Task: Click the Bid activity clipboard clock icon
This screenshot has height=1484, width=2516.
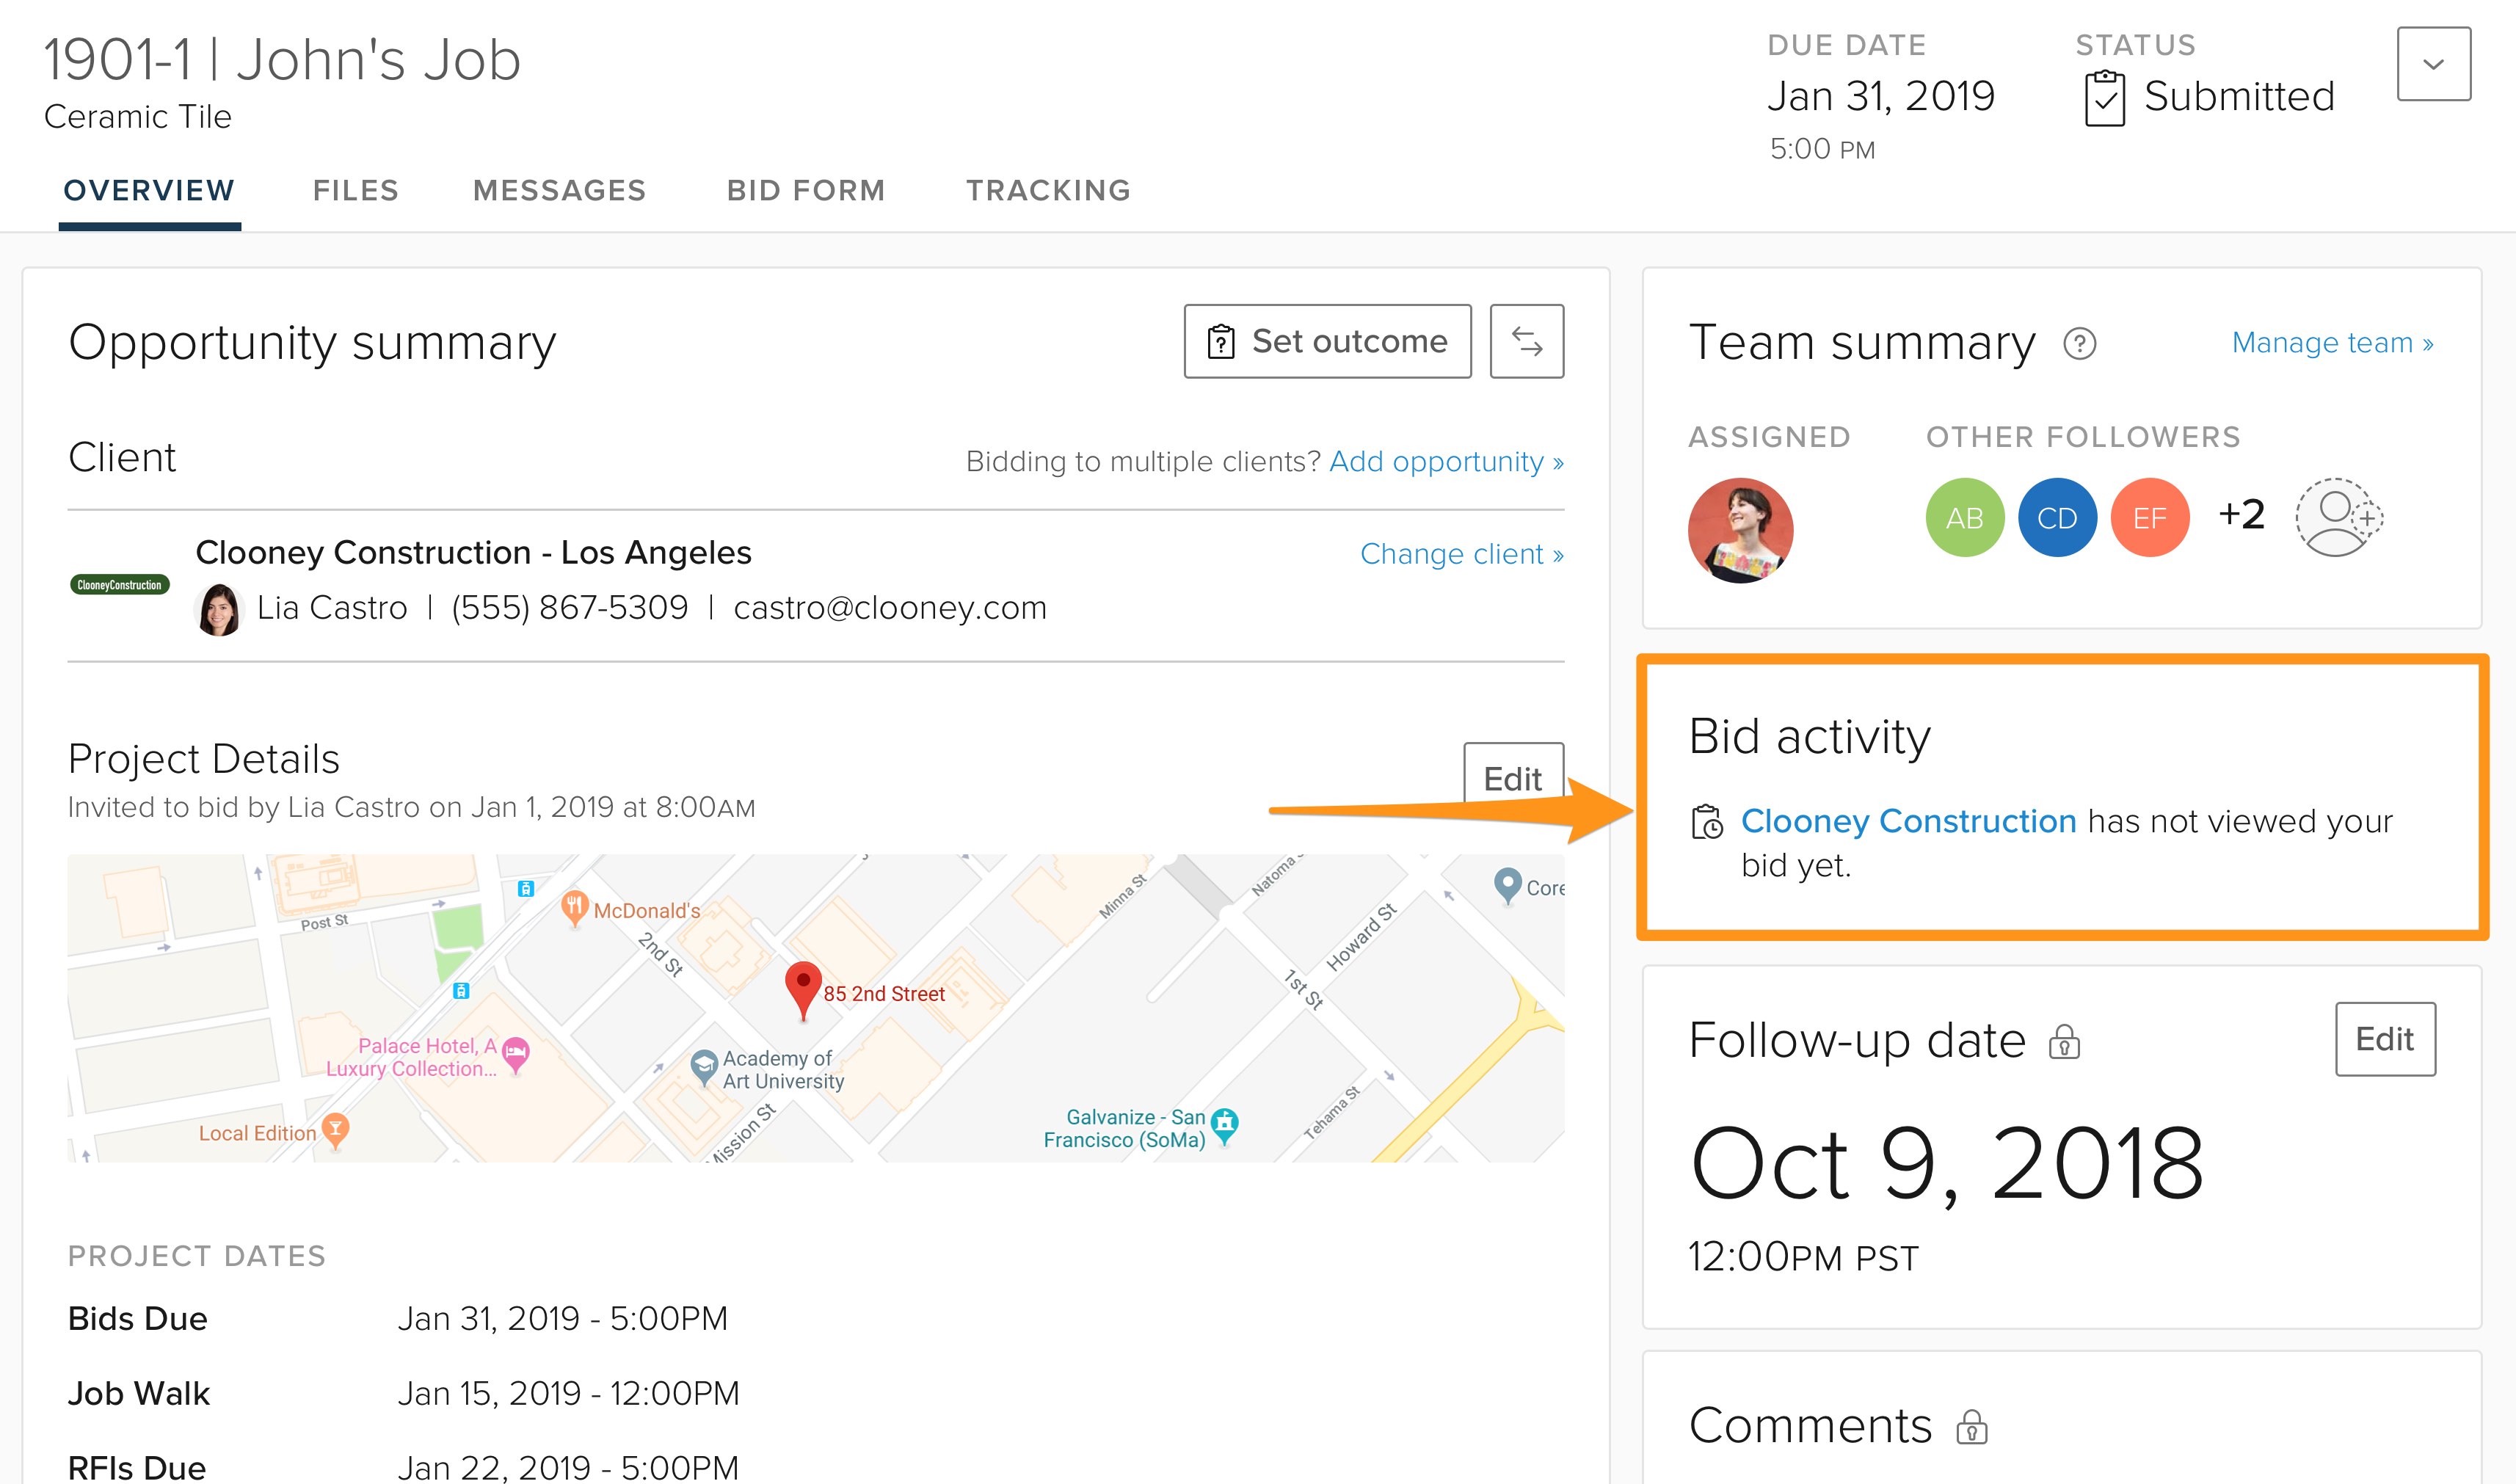Action: pyautogui.click(x=1706, y=822)
